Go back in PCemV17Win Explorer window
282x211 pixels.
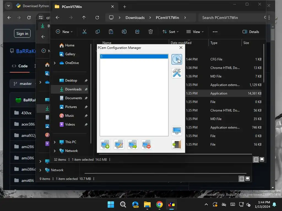[58, 18]
